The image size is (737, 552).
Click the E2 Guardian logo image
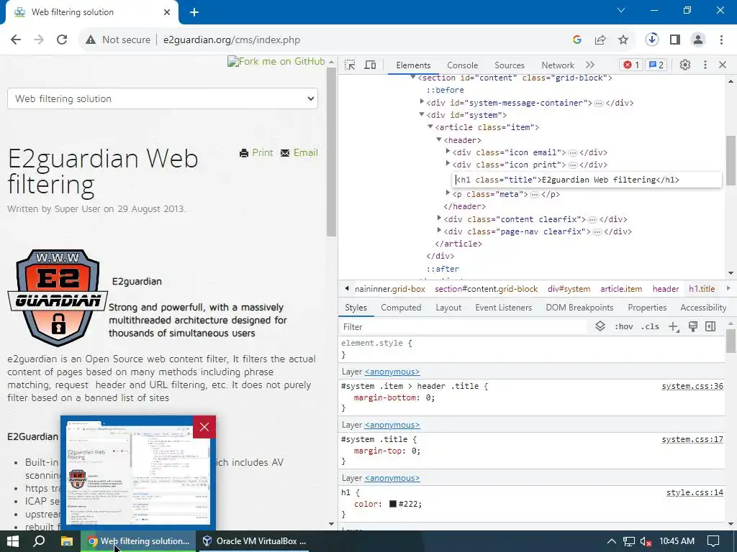point(58,298)
